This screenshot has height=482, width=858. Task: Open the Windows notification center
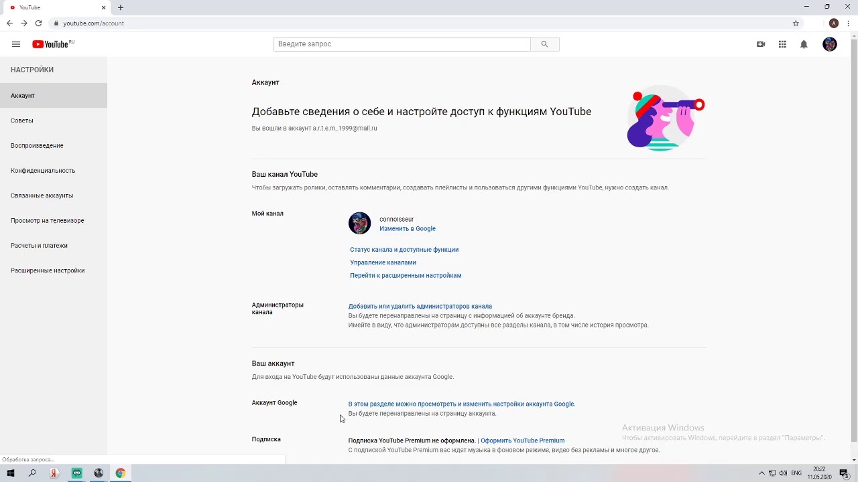coord(844,473)
